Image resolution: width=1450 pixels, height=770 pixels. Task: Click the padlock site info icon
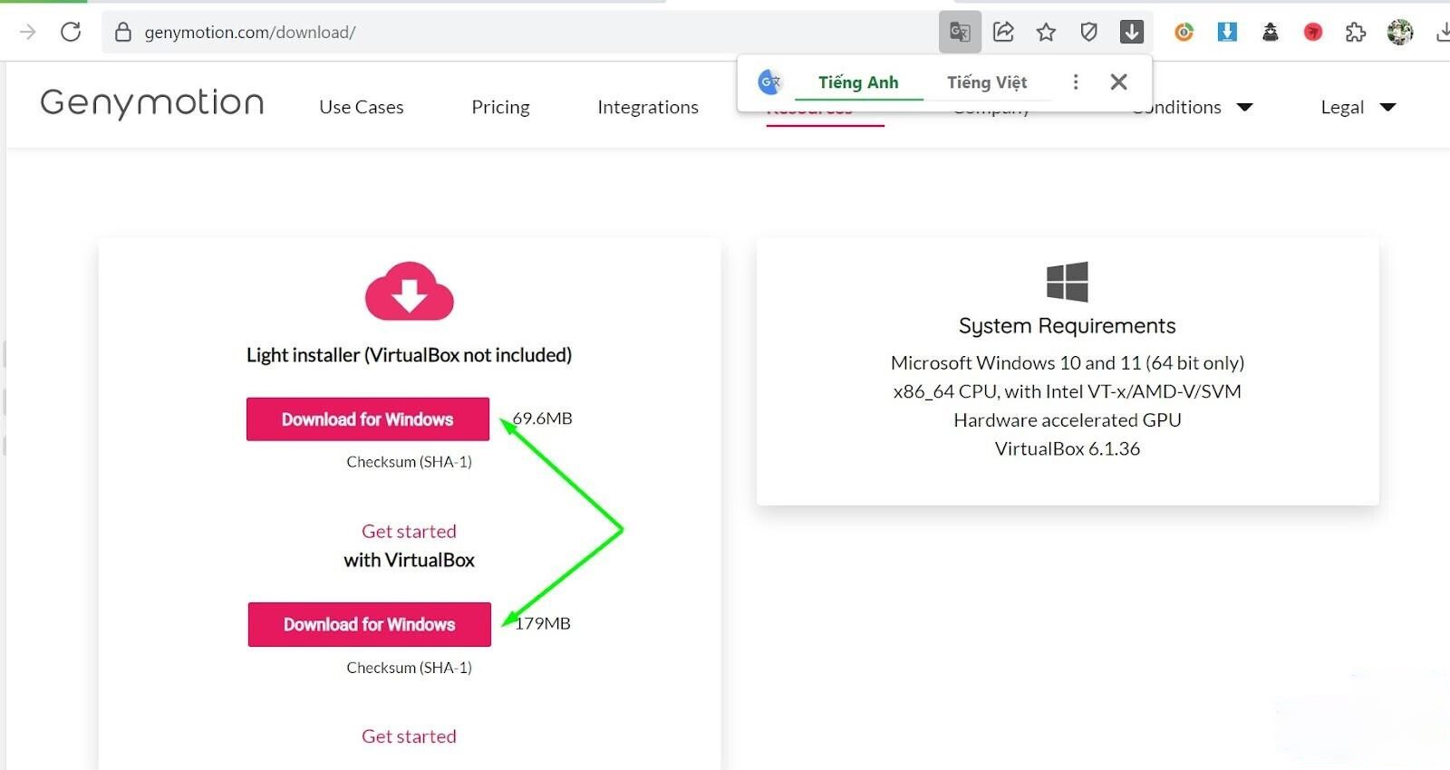coord(123,33)
